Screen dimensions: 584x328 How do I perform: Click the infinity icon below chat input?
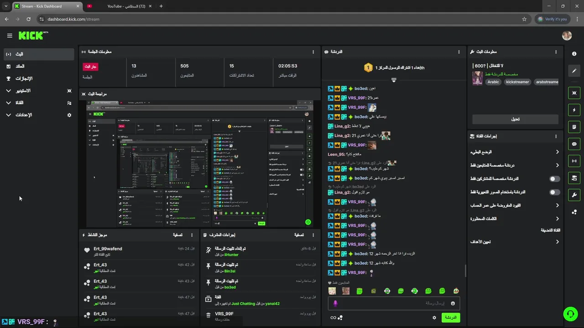[x=333, y=318]
